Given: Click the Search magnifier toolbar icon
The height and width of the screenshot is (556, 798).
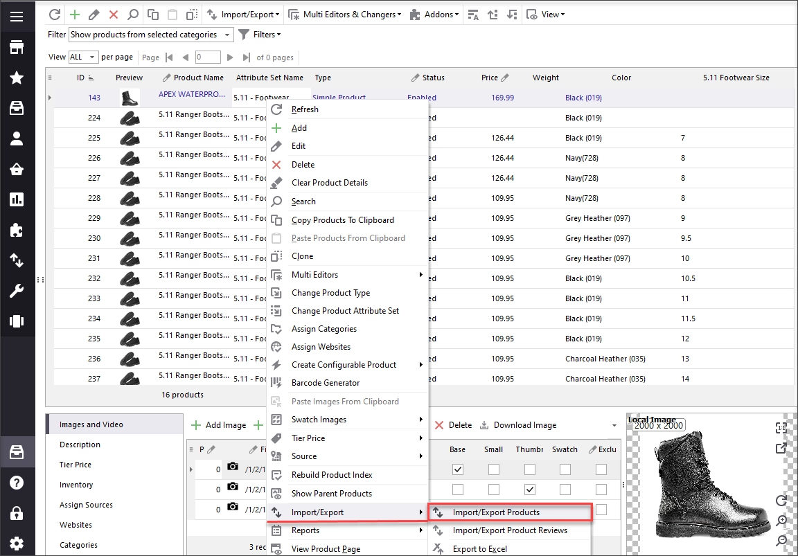Looking at the screenshot, I should pyautogui.click(x=133, y=15).
